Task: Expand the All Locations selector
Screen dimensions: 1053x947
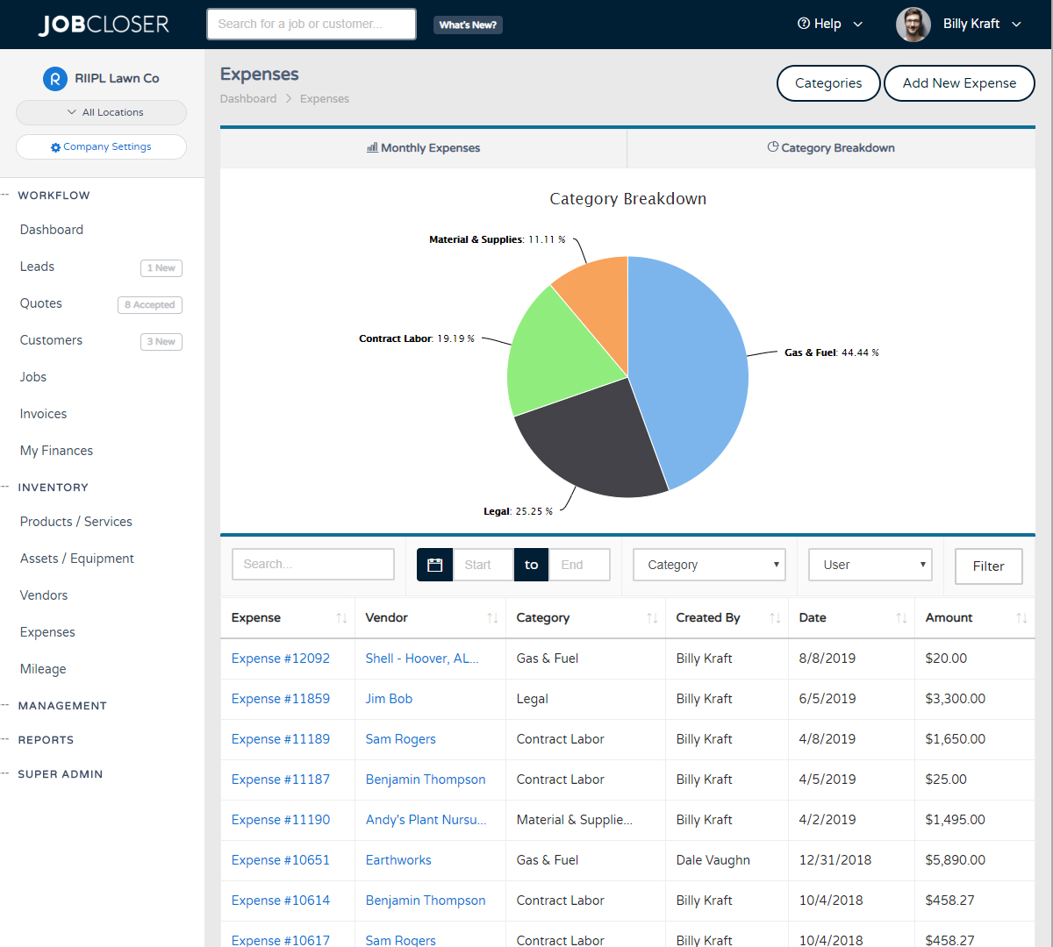Action: coord(101,112)
